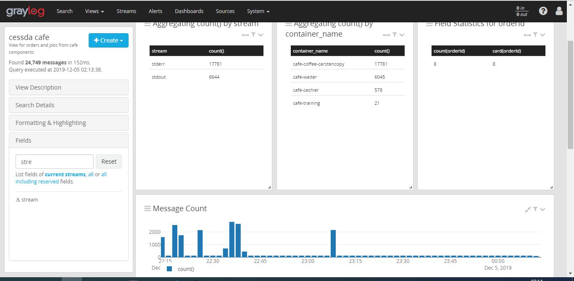This screenshot has width=574, height=281.
Task: Click filter icon on container_name widget
Action: [395, 35]
